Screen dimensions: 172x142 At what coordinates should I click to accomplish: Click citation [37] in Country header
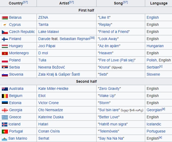click(x=25, y=2)
